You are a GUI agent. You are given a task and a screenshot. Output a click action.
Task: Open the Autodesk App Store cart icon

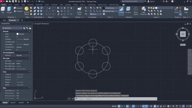tap(163, 1)
